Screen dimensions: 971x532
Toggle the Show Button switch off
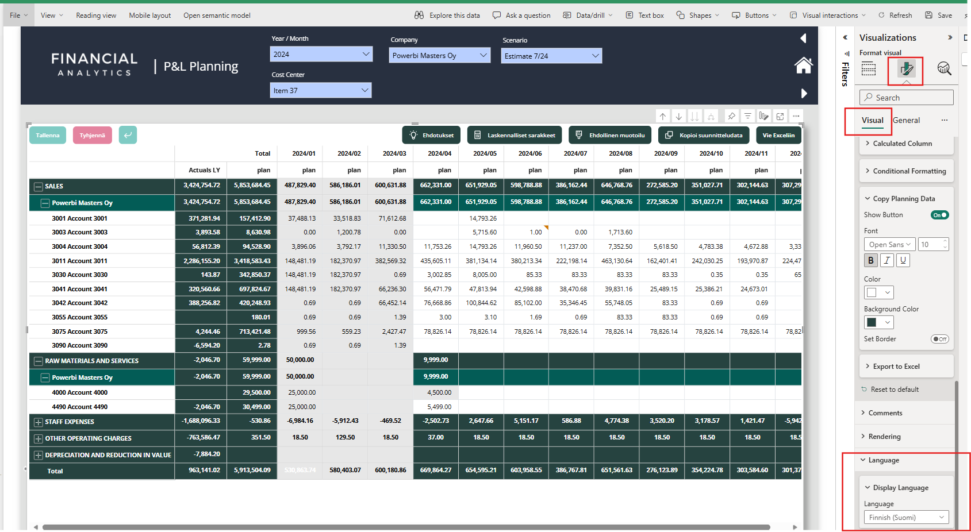click(940, 215)
